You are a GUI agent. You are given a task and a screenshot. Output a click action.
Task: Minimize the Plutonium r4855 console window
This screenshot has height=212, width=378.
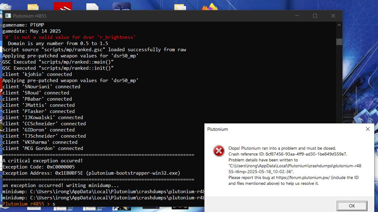[297, 16]
